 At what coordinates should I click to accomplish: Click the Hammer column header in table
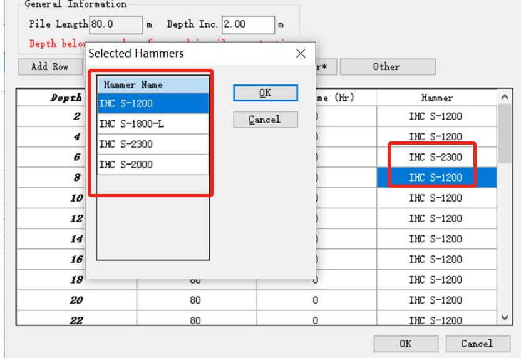tap(437, 98)
